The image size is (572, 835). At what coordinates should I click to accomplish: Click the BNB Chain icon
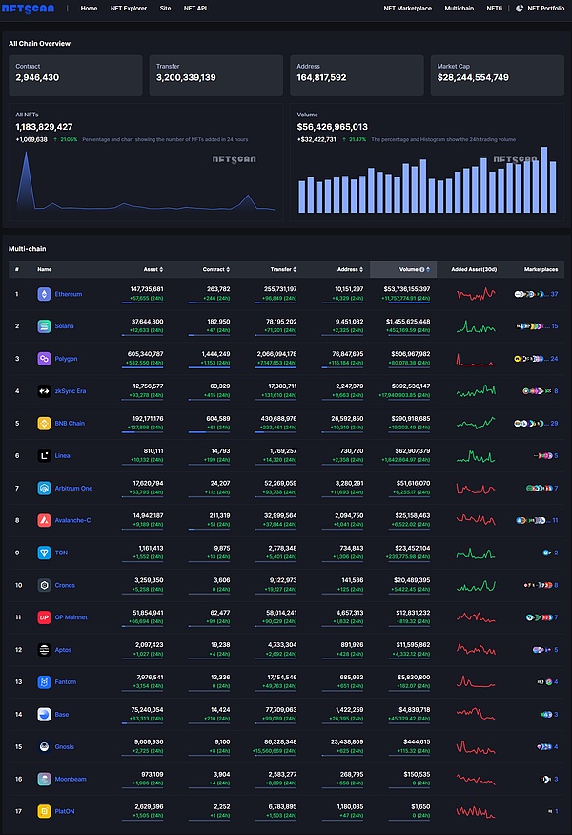[44, 423]
